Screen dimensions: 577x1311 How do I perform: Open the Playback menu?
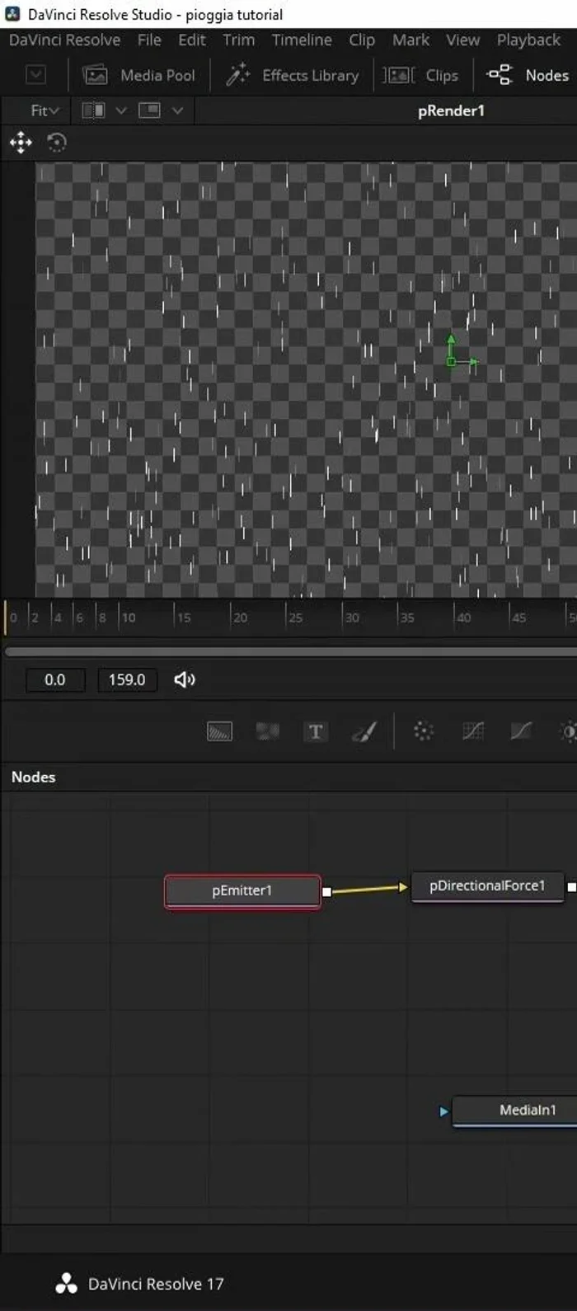pos(528,40)
